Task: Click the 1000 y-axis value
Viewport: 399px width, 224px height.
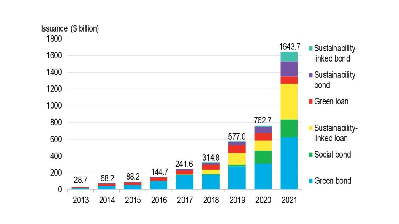Action: click(x=54, y=106)
